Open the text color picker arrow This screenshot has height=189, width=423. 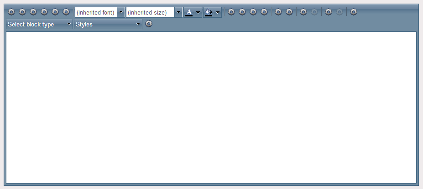pos(198,12)
